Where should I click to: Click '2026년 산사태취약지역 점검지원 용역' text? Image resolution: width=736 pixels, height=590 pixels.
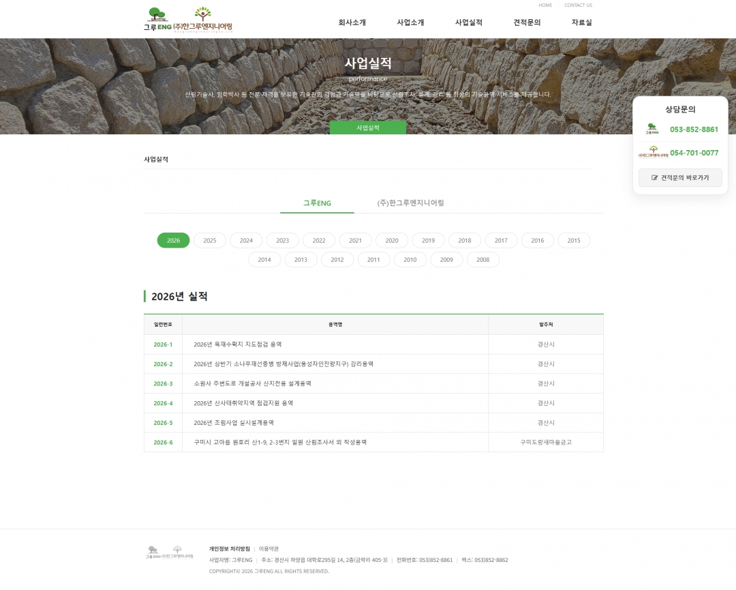[x=243, y=403]
